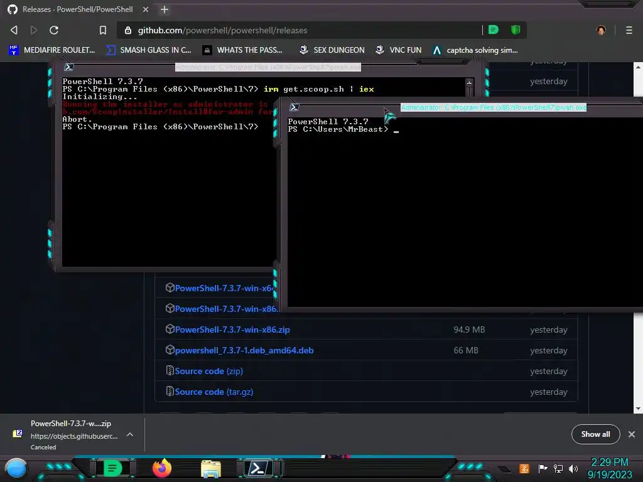Click the back PowerShell window's title icon

[68, 67]
